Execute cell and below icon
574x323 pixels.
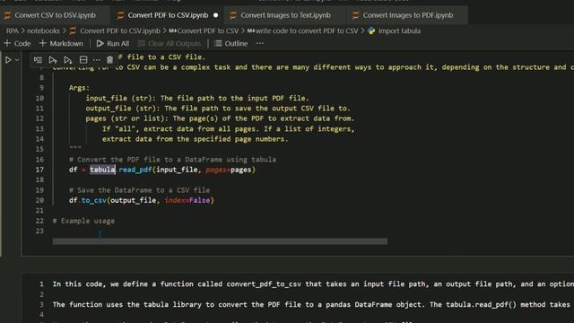point(68,60)
